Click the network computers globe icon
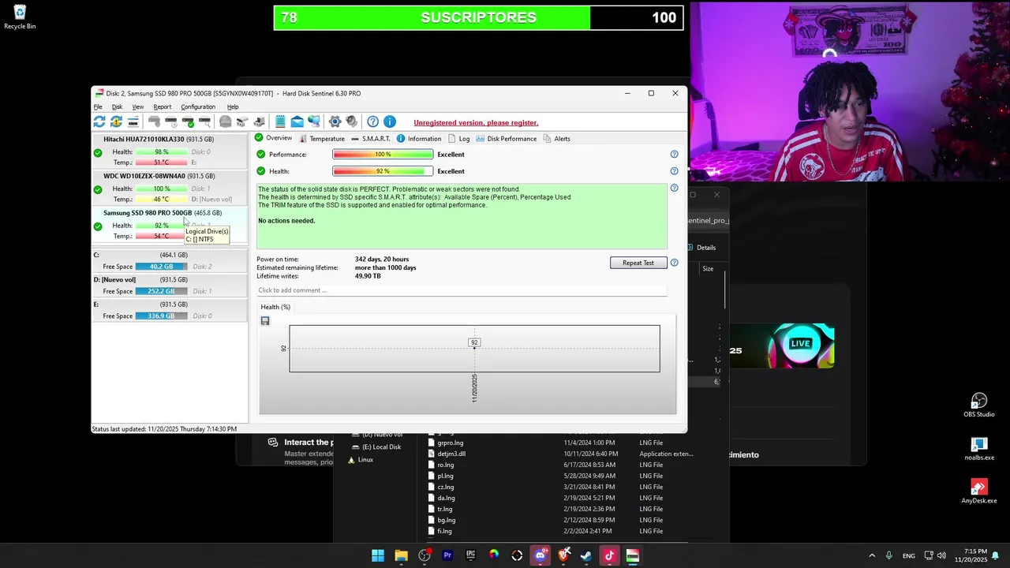Image resolution: width=1010 pixels, height=568 pixels. tap(314, 121)
